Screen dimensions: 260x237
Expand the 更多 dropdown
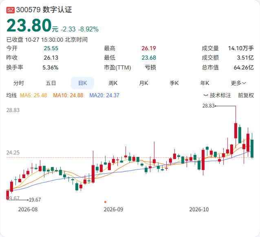pyautogui.click(x=238, y=83)
